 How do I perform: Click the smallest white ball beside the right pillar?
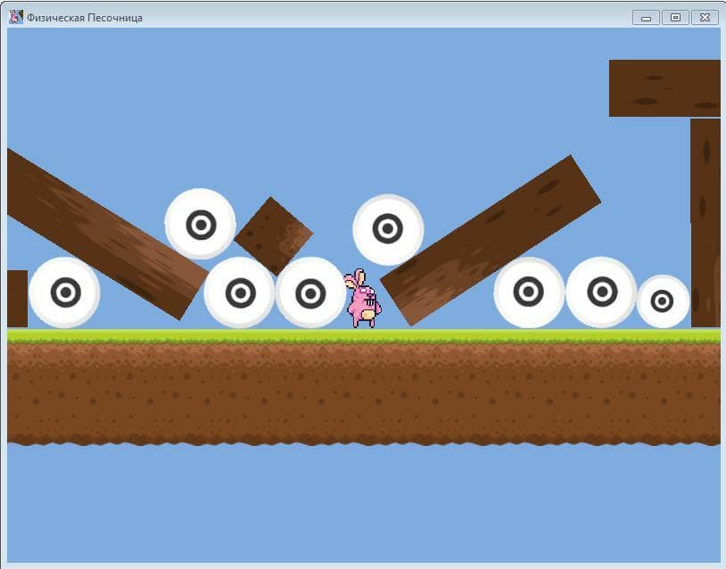point(663,301)
